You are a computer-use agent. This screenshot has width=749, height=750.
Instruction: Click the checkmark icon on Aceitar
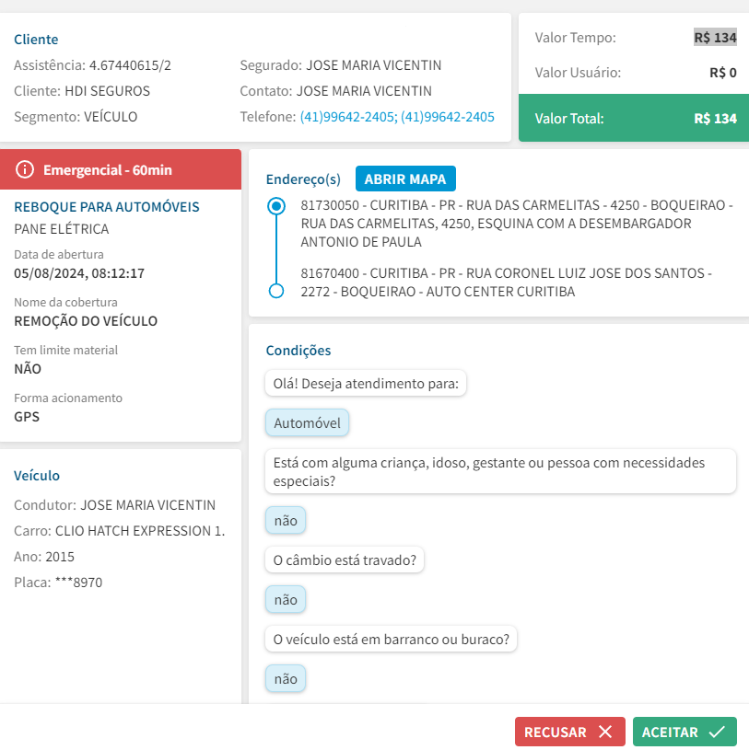point(717,733)
